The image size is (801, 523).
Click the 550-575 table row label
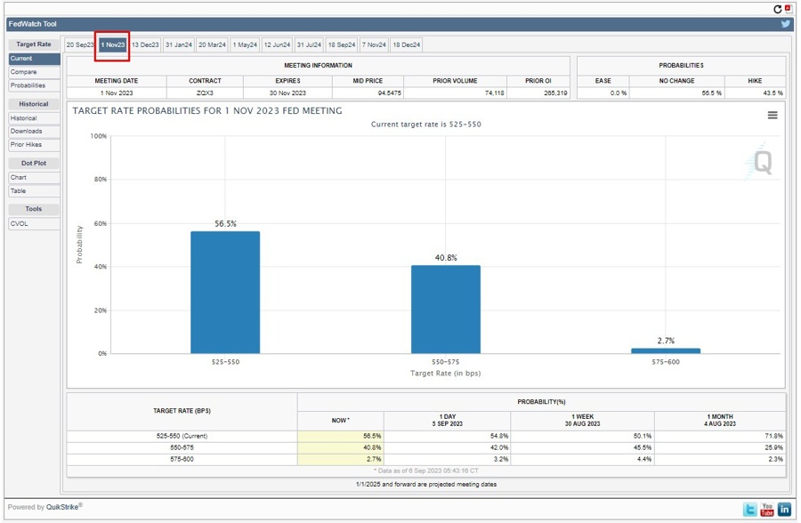[x=182, y=447]
